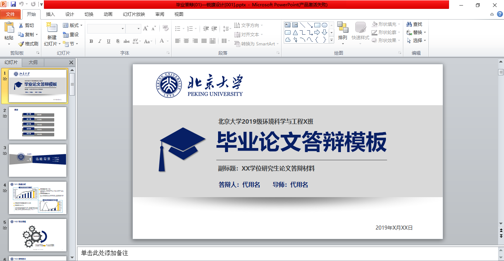Image resolution: width=504 pixels, height=261 pixels.
Task: Click the Paste (粘贴) clipboard icon
Action: click(x=9, y=27)
